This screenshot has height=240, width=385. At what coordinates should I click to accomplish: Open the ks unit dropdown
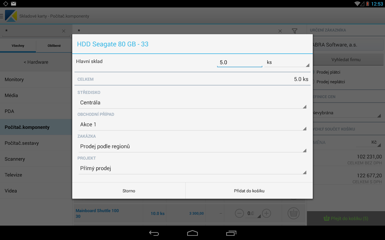pos(287,62)
